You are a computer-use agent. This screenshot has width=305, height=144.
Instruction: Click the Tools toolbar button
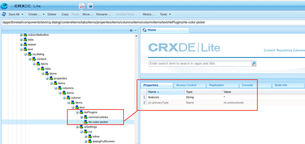coord(163,14)
